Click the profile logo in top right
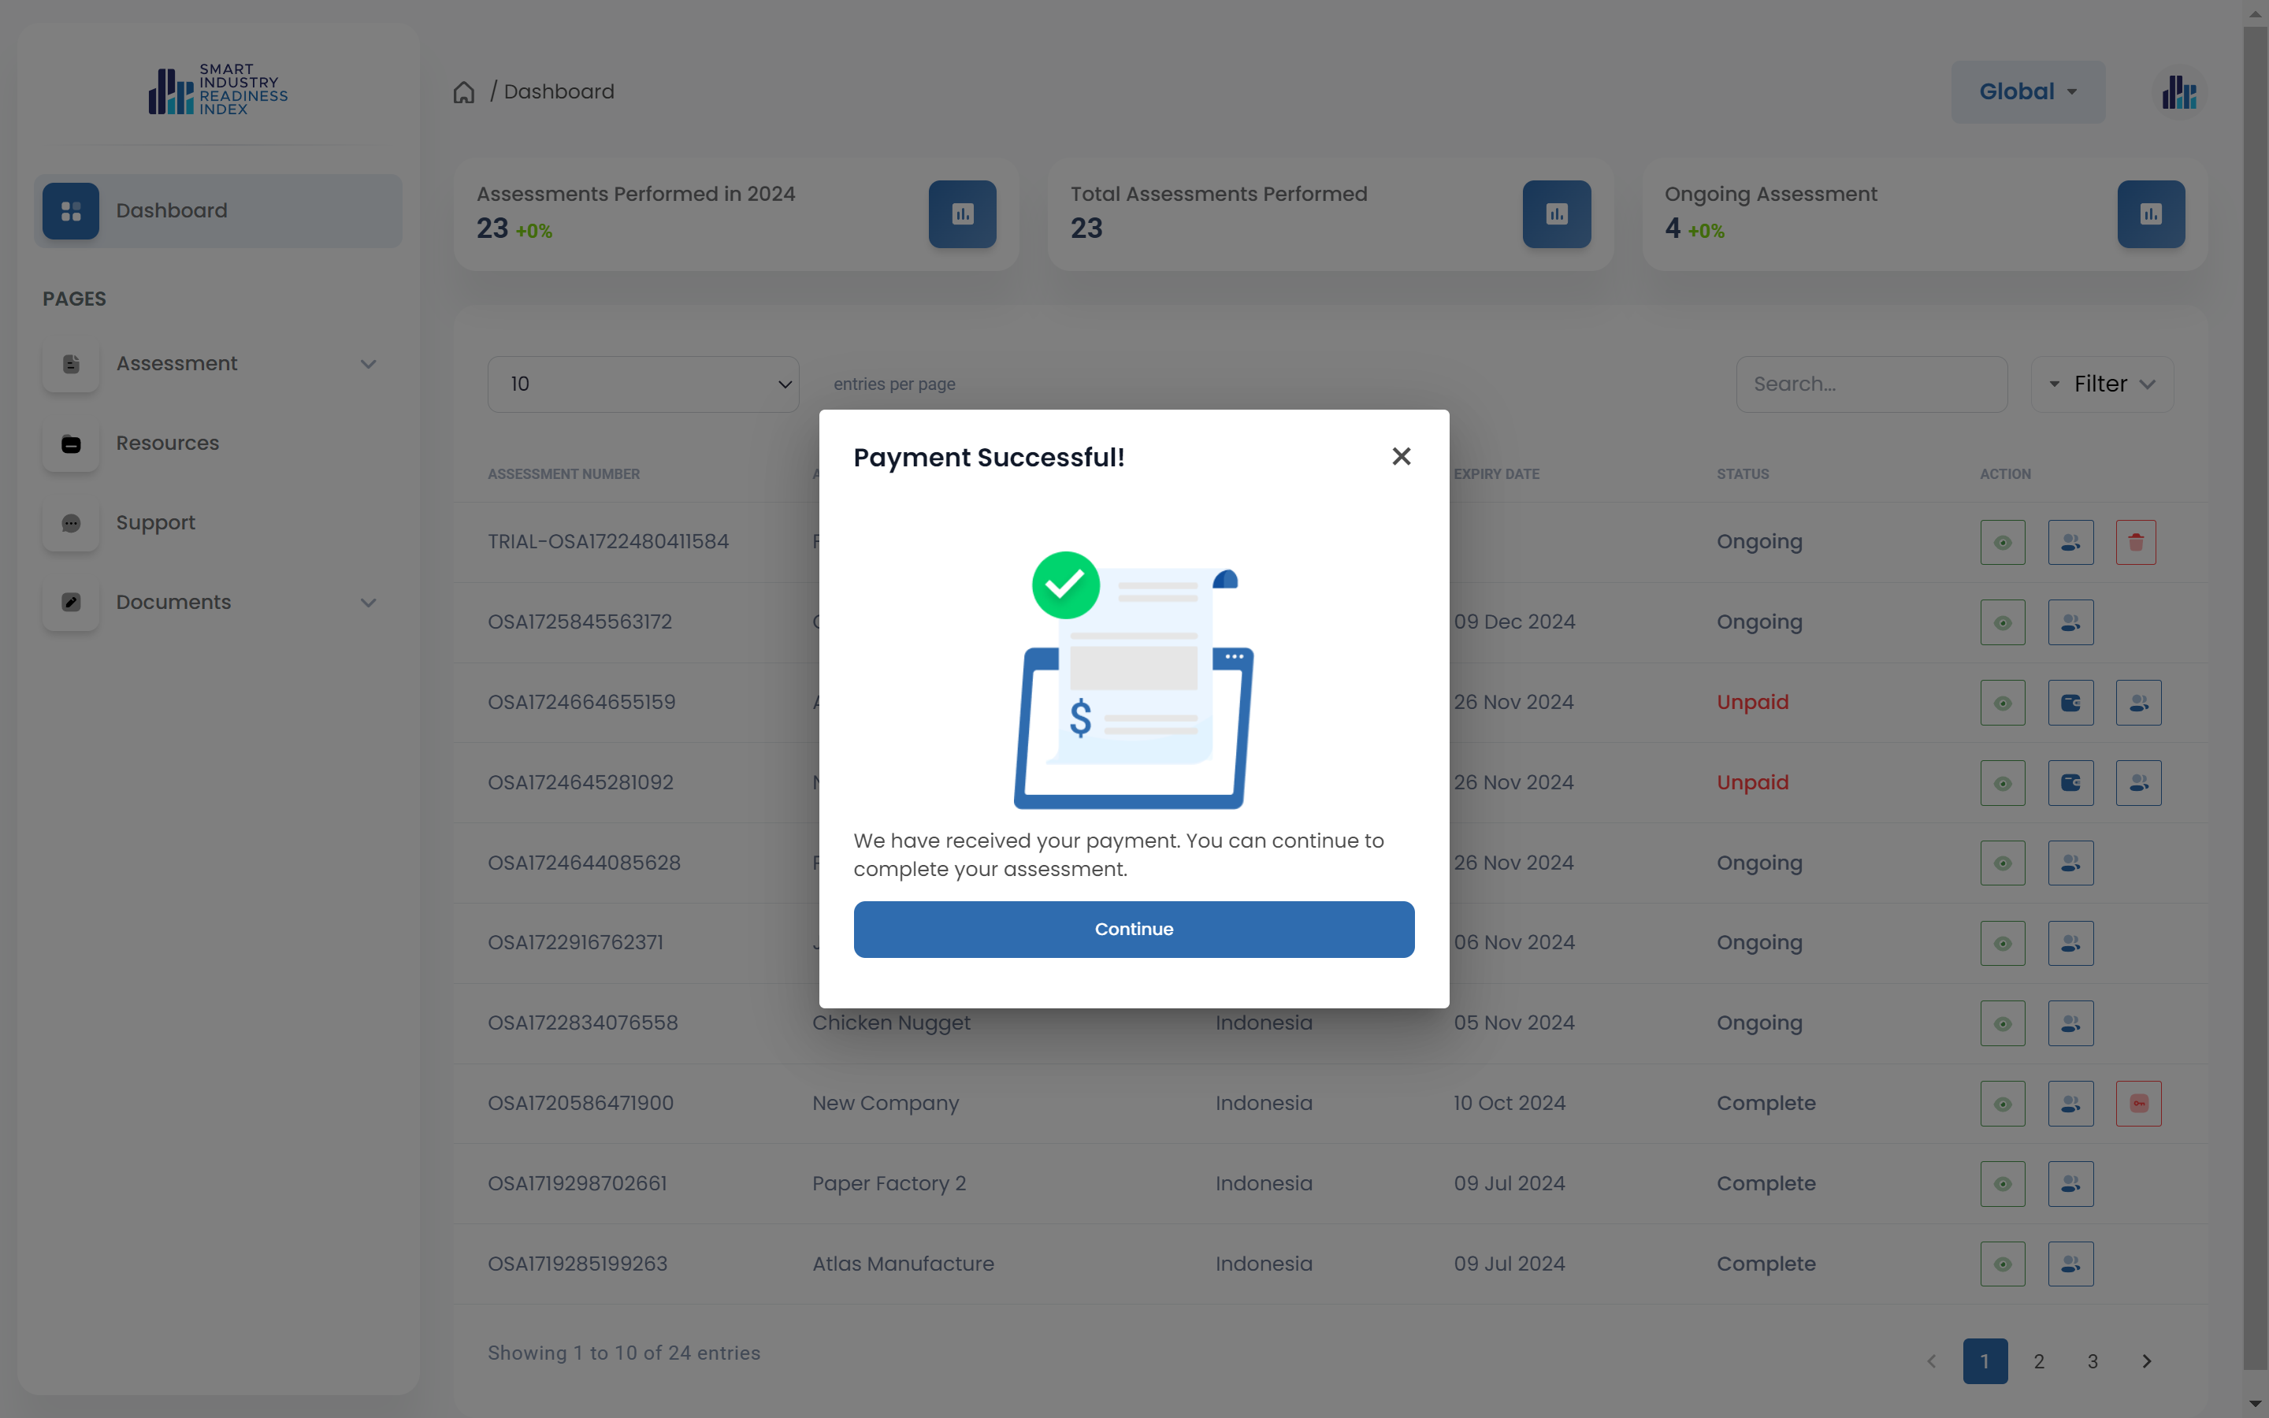The width and height of the screenshot is (2269, 1418). [2180, 92]
